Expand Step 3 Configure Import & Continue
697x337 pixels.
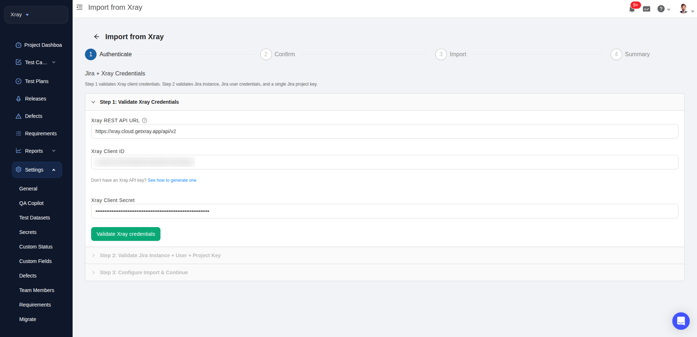(385, 272)
